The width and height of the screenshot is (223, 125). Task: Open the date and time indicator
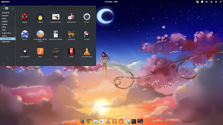pos(111,2)
